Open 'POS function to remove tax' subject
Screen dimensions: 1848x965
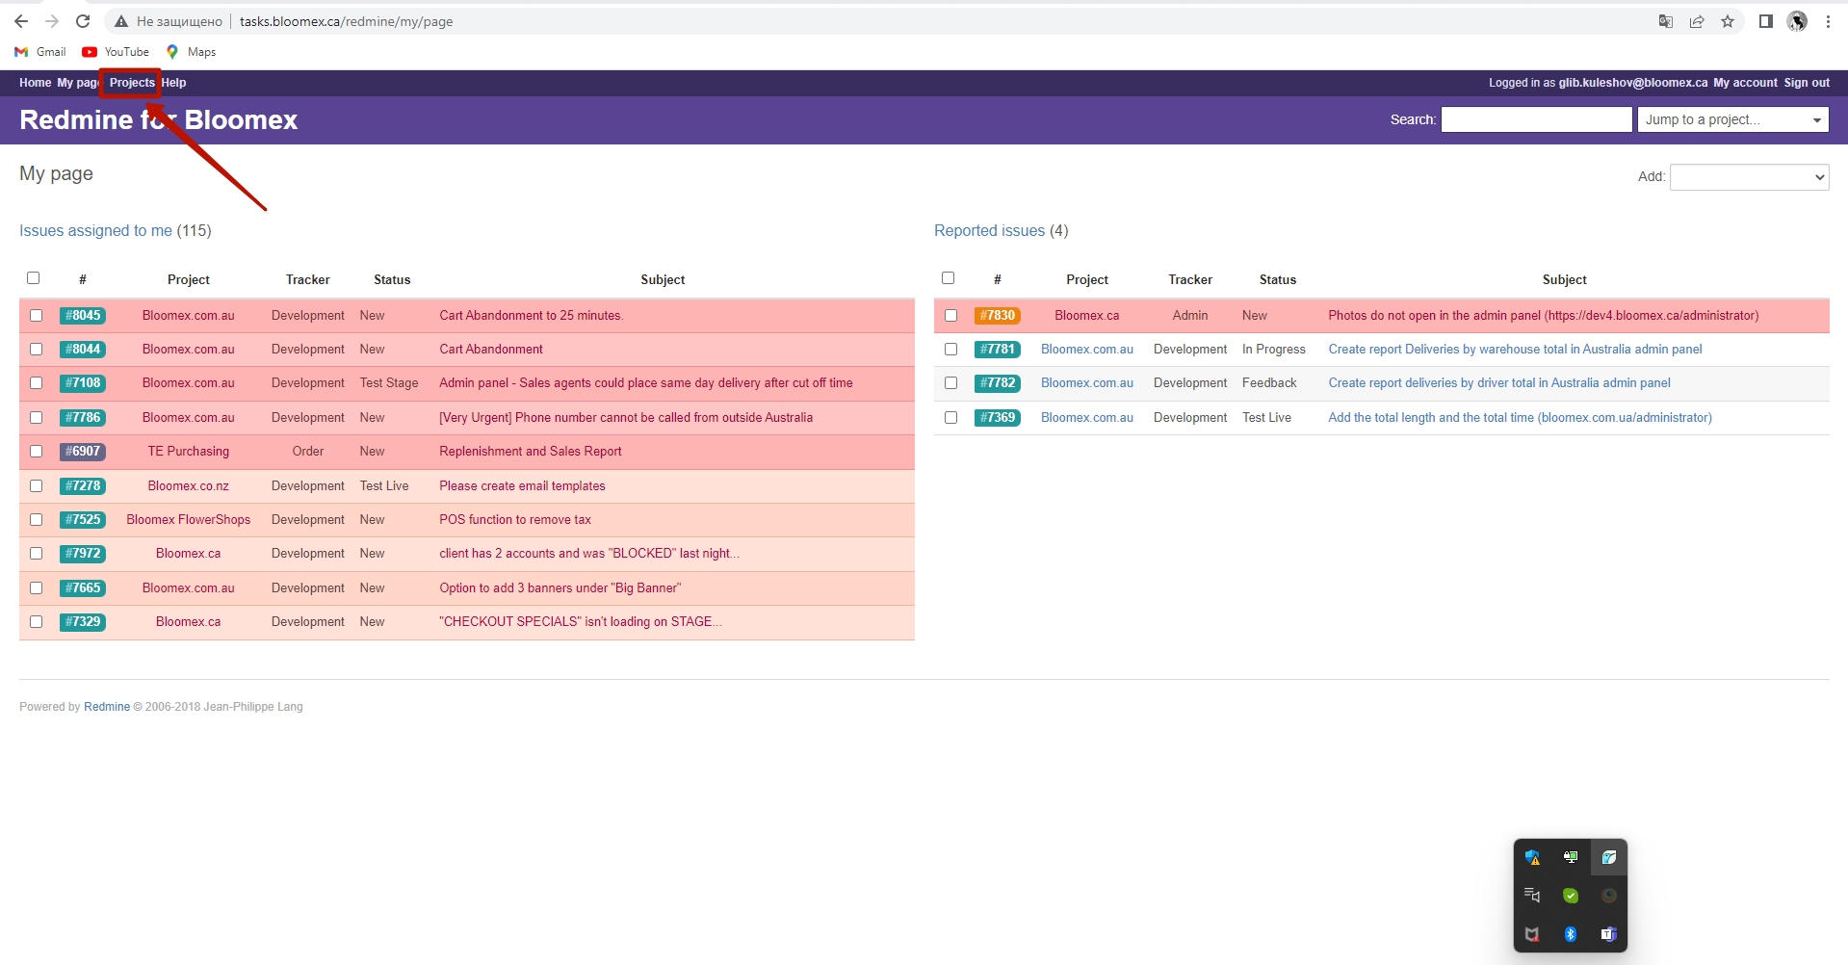pos(515,519)
